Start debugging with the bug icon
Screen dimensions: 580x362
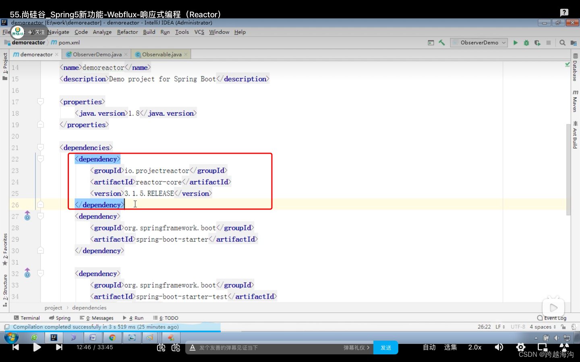526,43
